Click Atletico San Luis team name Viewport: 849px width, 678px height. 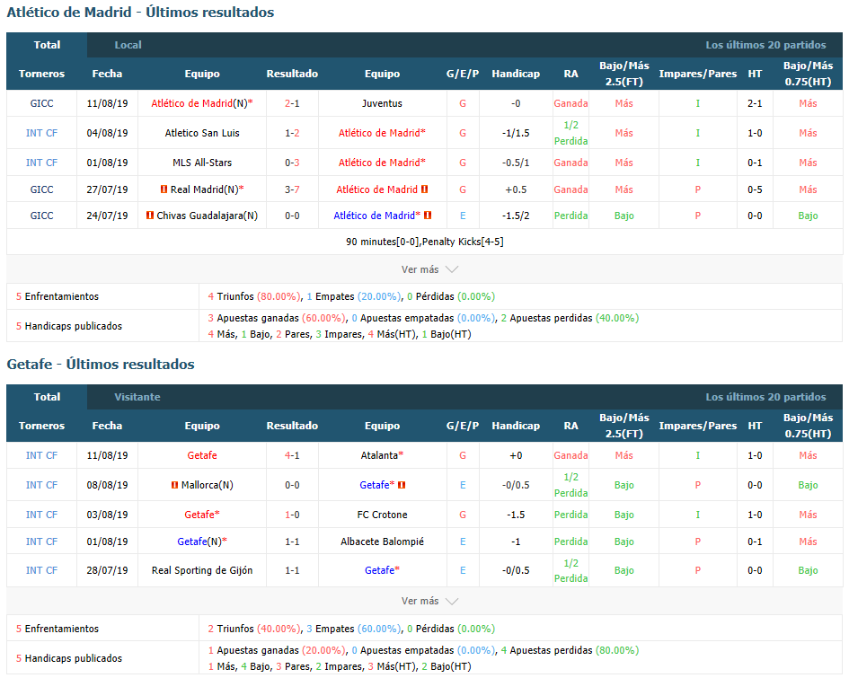click(202, 133)
